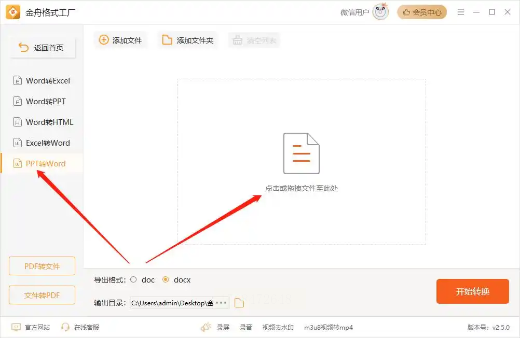Switch to 文件转PDF mode
The height and width of the screenshot is (338, 520).
[42, 295]
